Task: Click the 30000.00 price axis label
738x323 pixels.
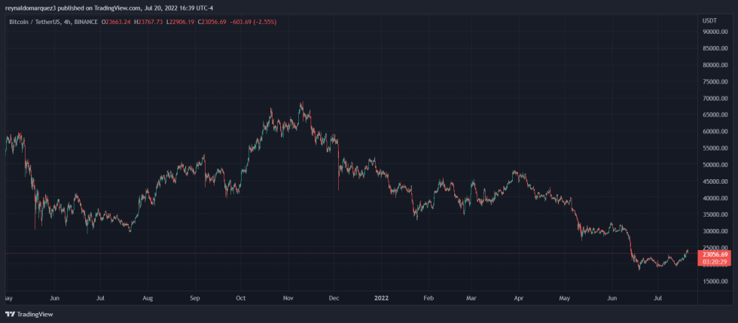Action: pyautogui.click(x=715, y=231)
